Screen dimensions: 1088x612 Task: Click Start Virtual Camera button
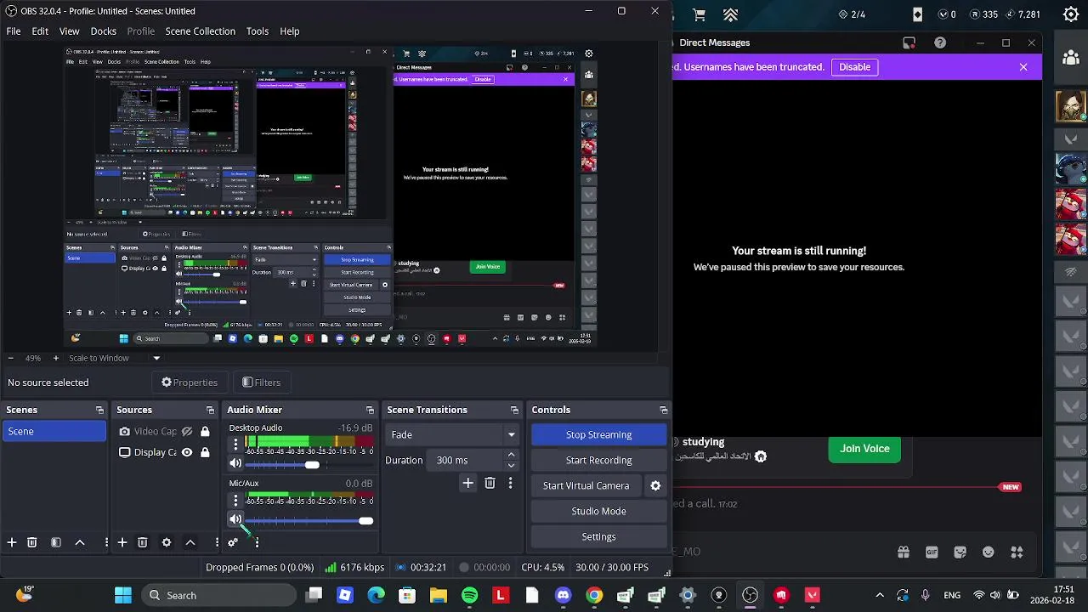586,485
